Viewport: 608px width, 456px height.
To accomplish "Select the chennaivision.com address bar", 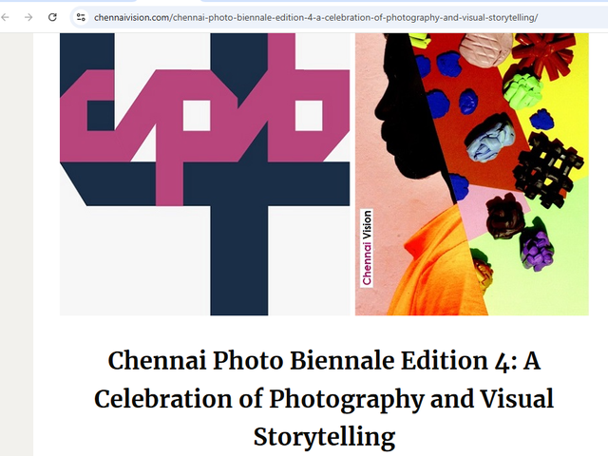I will tap(315, 17).
